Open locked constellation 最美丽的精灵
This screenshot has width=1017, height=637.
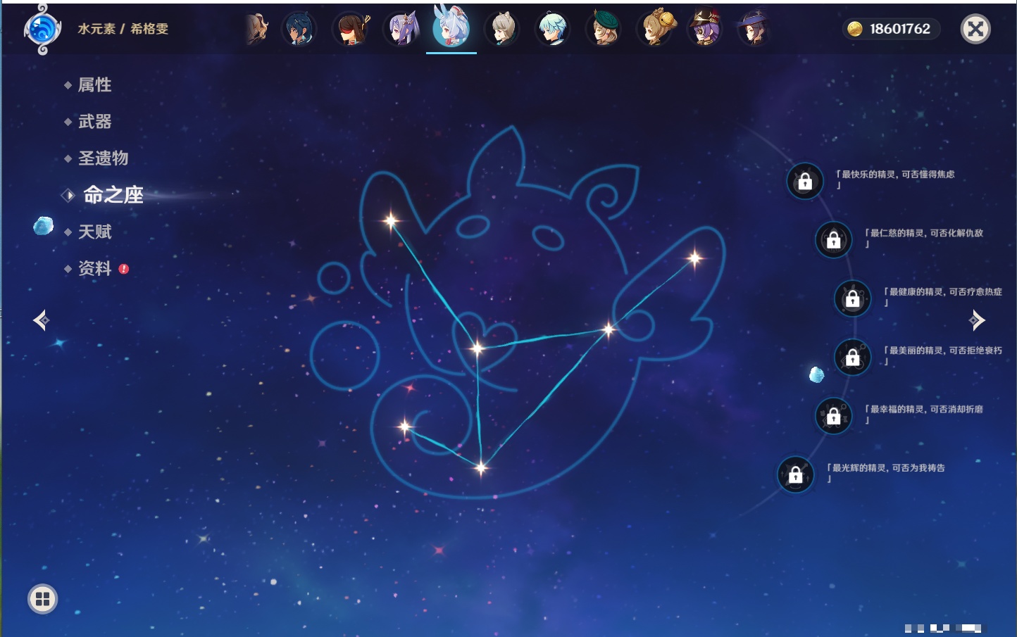[x=852, y=357]
